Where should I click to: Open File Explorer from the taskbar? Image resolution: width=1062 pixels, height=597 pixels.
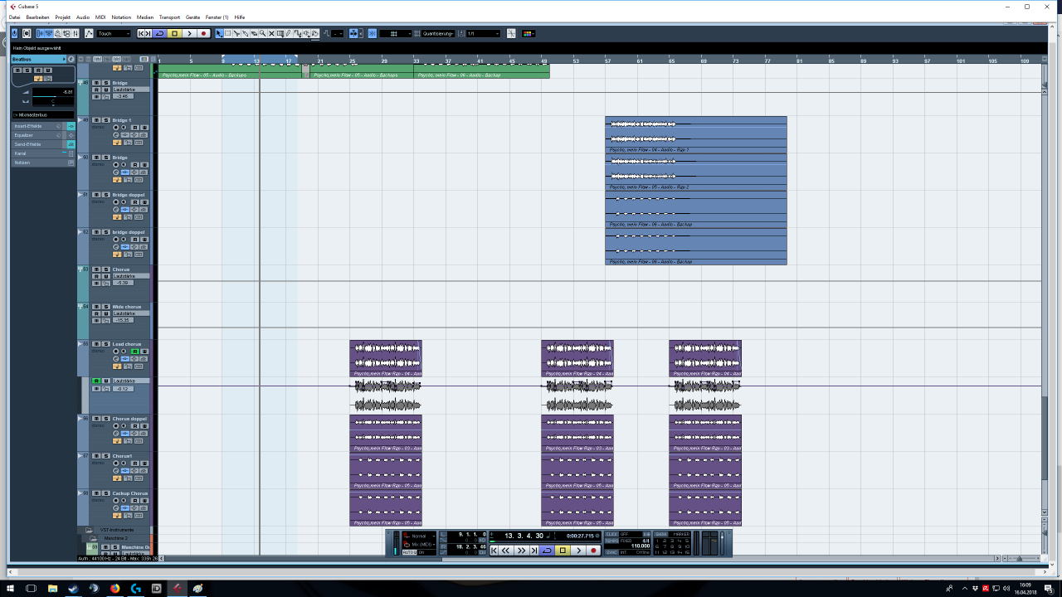pyautogui.click(x=52, y=588)
